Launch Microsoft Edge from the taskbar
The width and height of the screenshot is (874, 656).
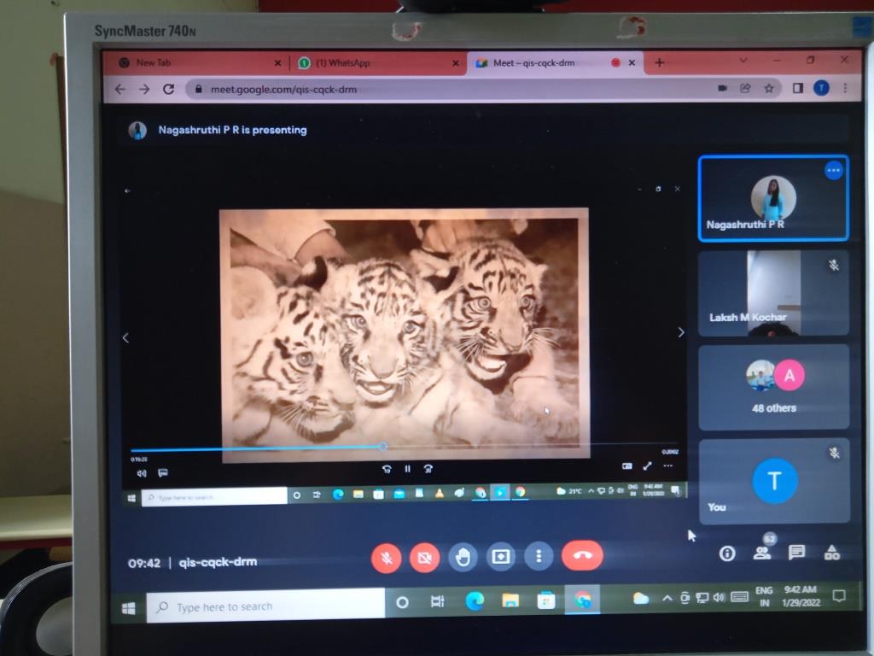point(475,600)
